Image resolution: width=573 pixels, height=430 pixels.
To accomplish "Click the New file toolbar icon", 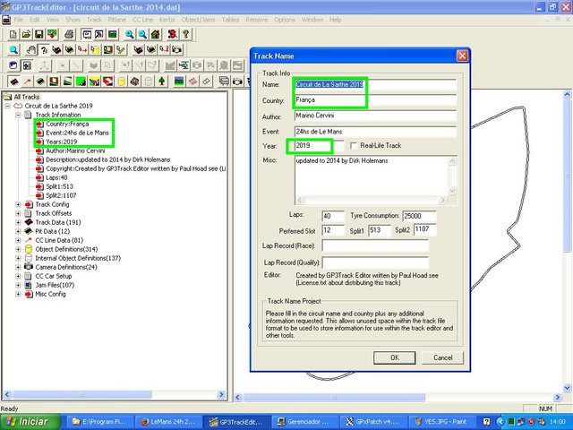I will pyautogui.click(x=13, y=34).
